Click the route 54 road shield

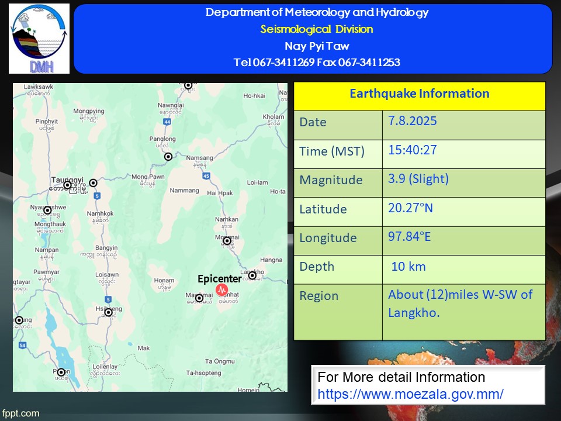click(x=23, y=345)
